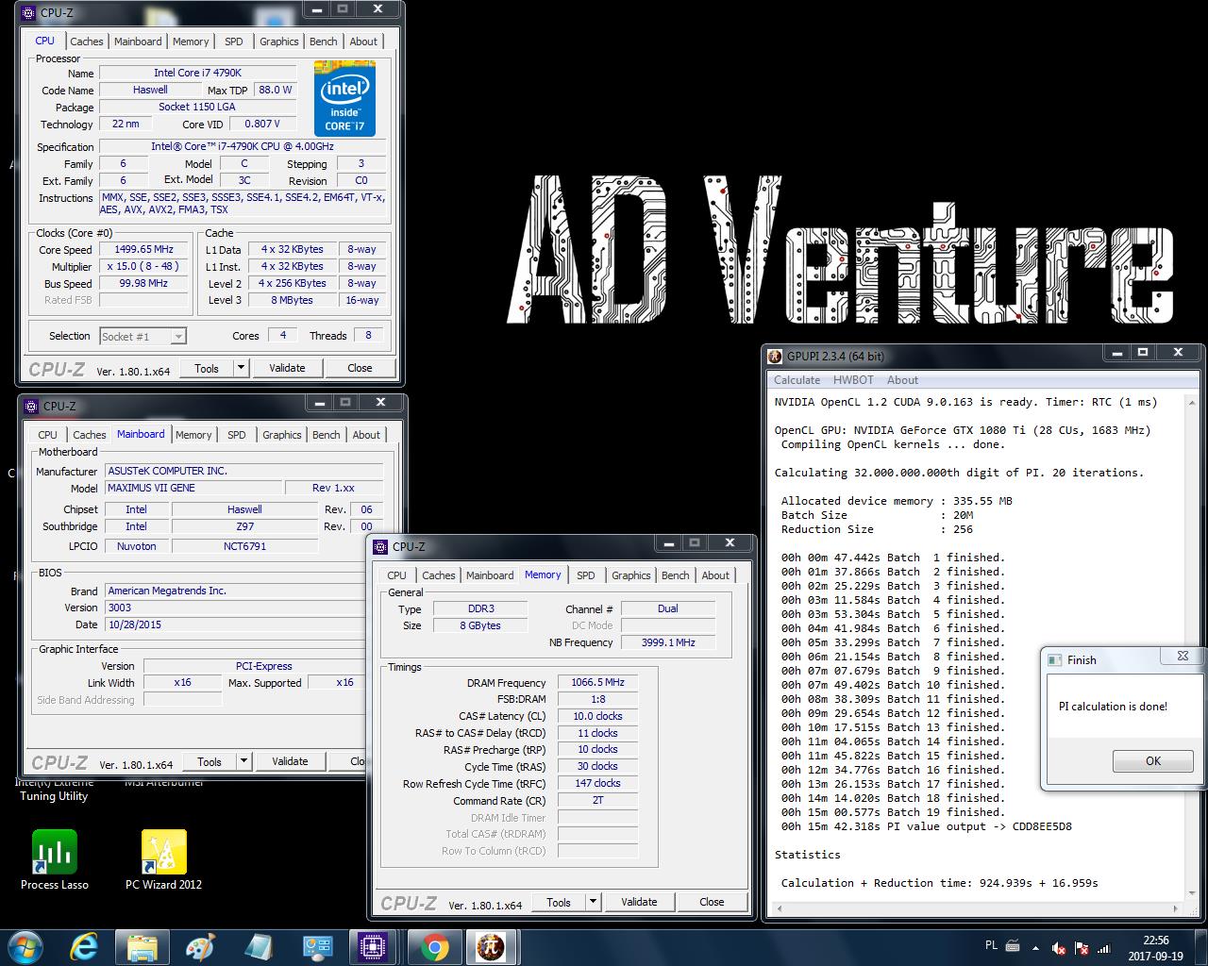Click Close button in Memory CPU-Z window
This screenshot has width=1208, height=966.
712,902
